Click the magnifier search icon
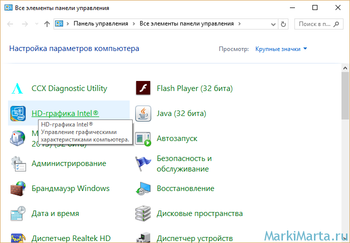Screen dimensions: 350x243 click(x=336, y=24)
